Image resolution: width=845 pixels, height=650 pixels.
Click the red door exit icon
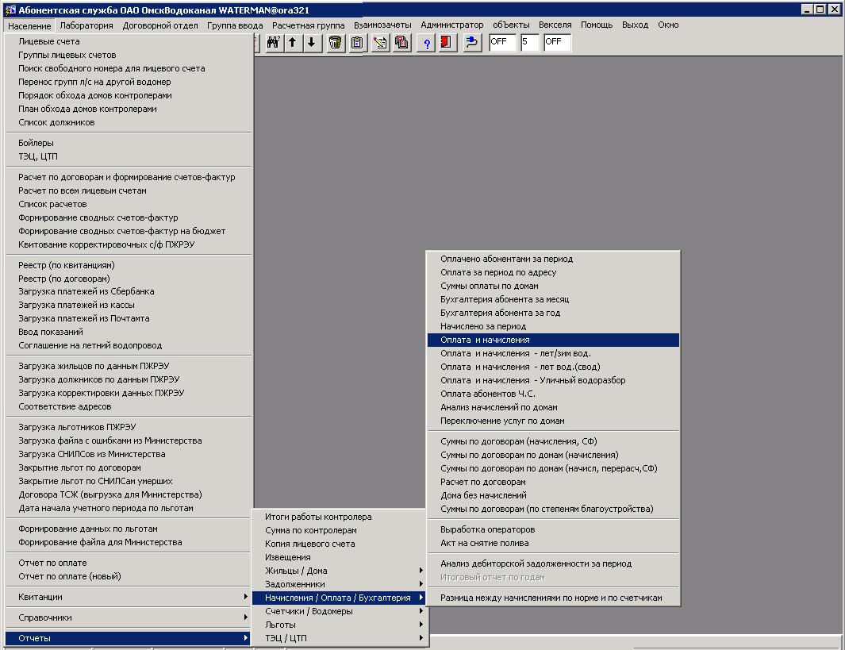[446, 43]
